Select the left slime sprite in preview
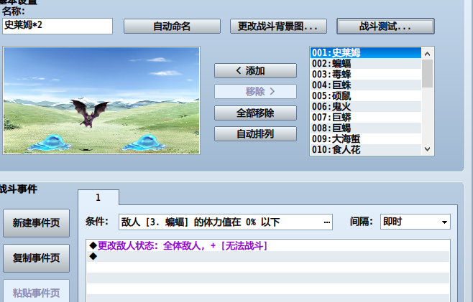473x302 pixels. click(50, 142)
